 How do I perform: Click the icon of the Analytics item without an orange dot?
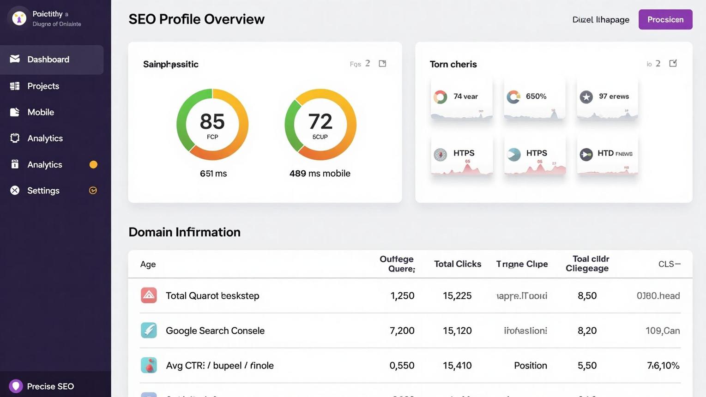click(15, 138)
